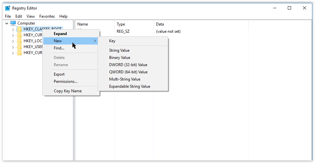Choose Find... in the context menu
Image resolution: width=315 pixels, height=163 pixels.
point(71,48)
